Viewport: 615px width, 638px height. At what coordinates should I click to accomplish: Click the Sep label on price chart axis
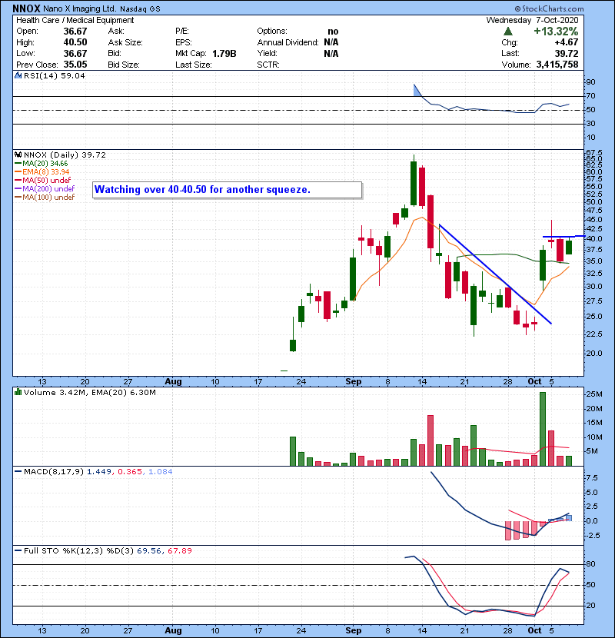[353, 382]
